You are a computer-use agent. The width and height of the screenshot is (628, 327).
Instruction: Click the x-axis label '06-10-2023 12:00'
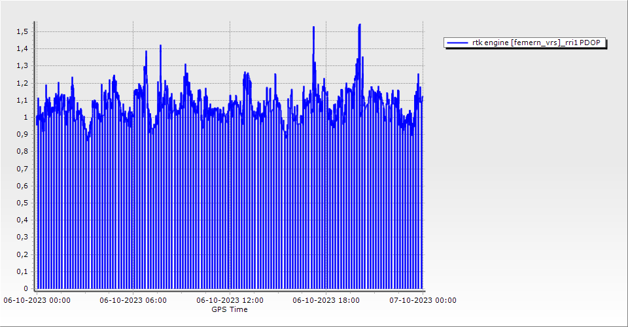pos(230,300)
